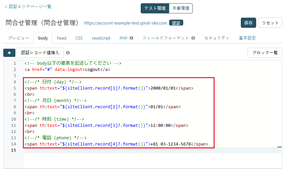This screenshot has width=284, height=169.
Task: Click the 認証 badge
Action: click(x=176, y=23)
